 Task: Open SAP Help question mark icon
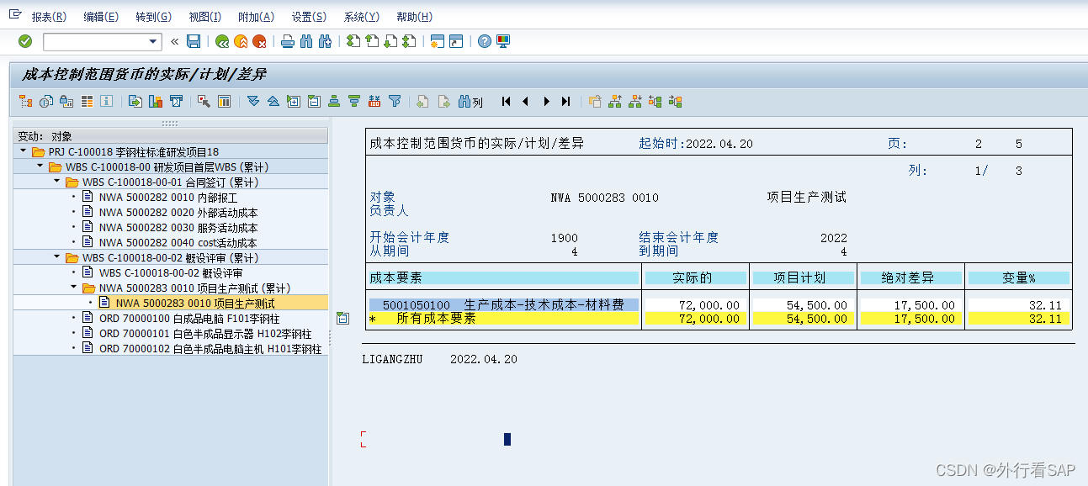pos(485,41)
